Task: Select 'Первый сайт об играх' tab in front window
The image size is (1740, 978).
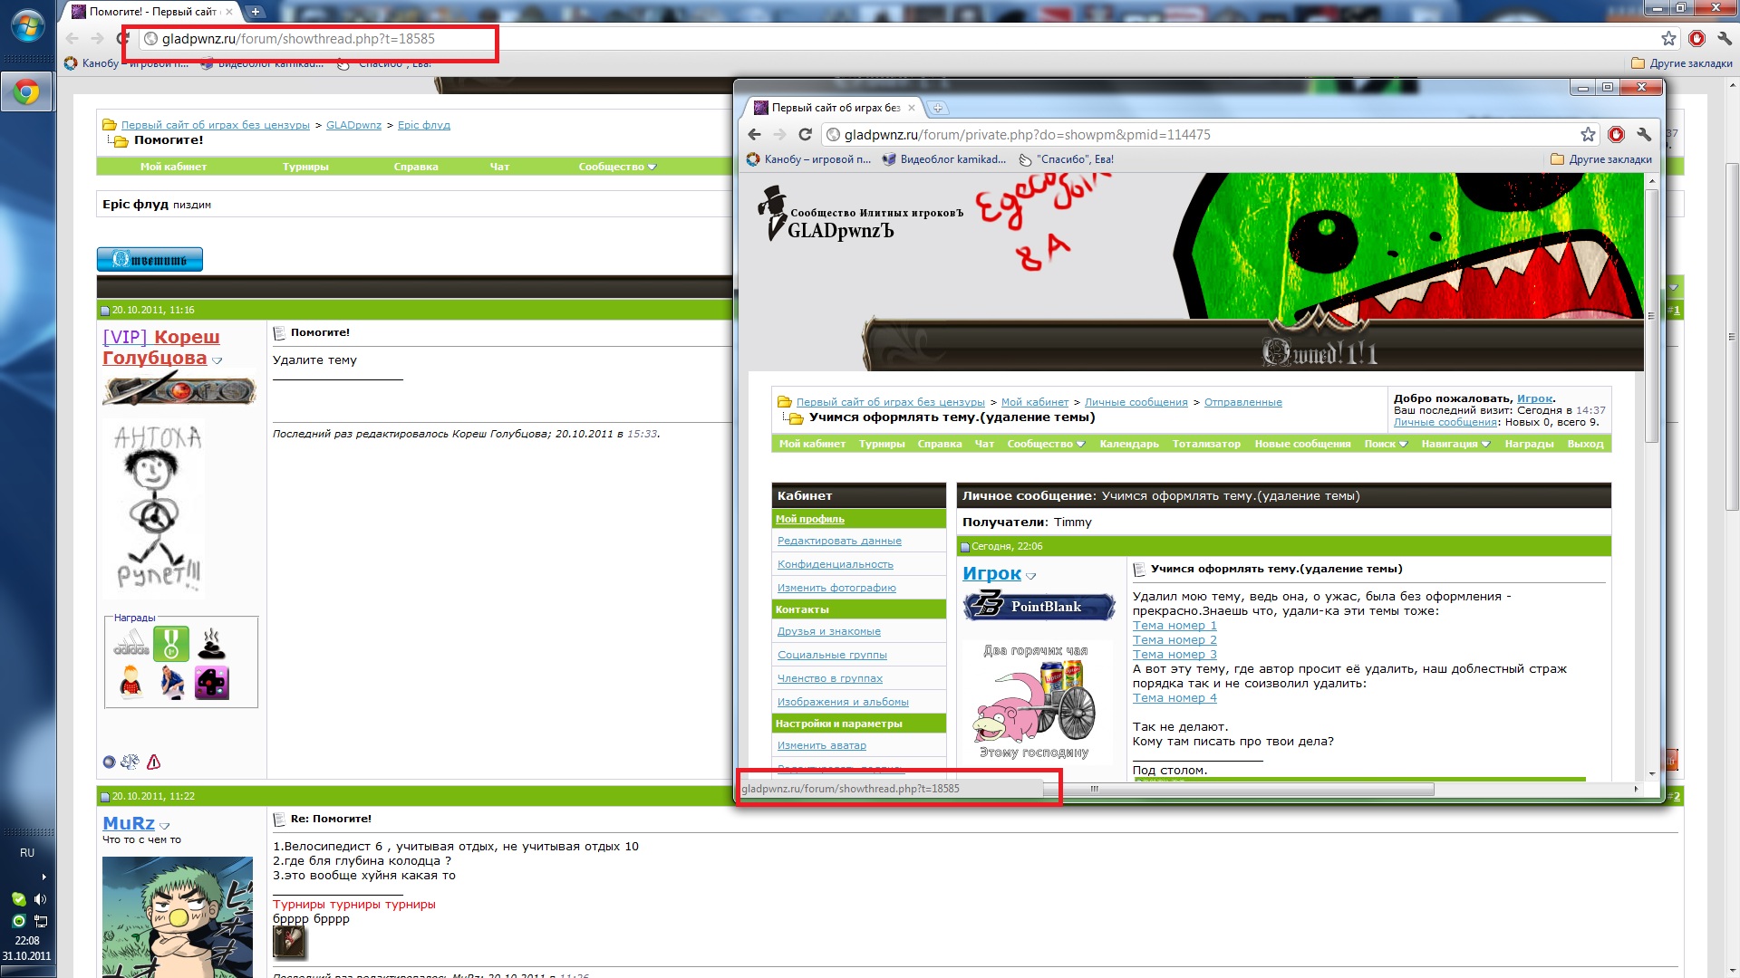Action: (834, 108)
